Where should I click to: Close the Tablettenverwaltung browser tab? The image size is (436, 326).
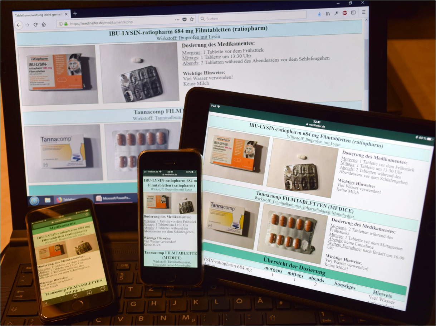[x=67, y=14]
